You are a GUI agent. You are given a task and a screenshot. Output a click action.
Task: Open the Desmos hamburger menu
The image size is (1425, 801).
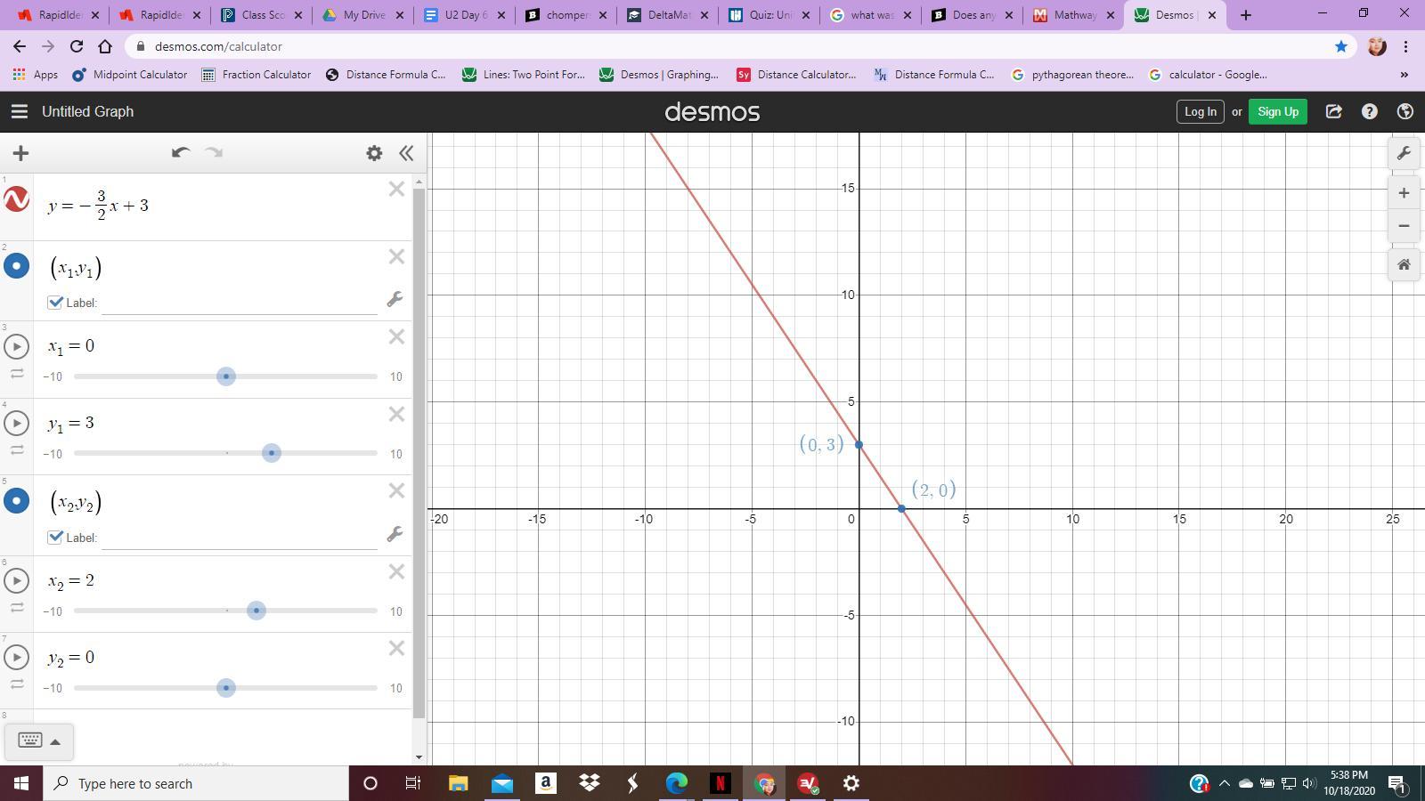20,111
